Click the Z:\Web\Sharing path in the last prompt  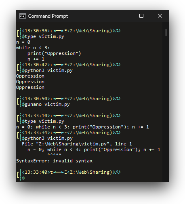coord(90,172)
